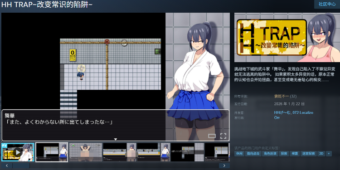Click the thumbnail strip scrollbar handle
340x170 pixels.
(21, 165)
